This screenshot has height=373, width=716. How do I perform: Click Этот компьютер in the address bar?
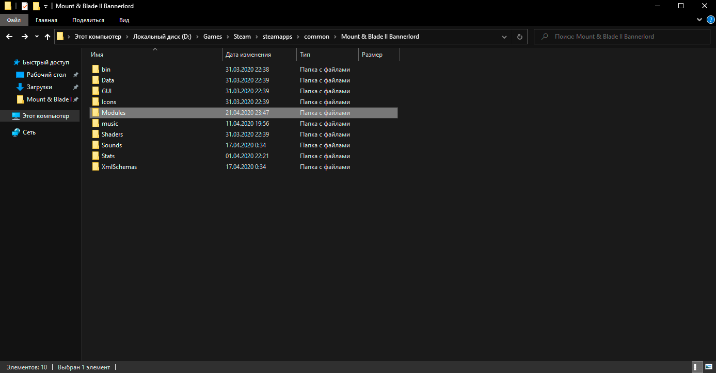pyautogui.click(x=98, y=37)
